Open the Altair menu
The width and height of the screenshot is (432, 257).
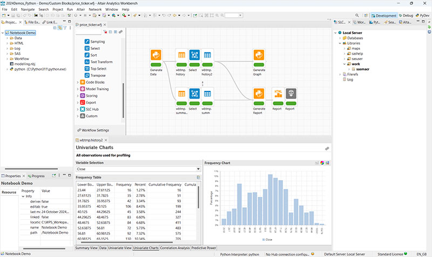(x=79, y=9)
